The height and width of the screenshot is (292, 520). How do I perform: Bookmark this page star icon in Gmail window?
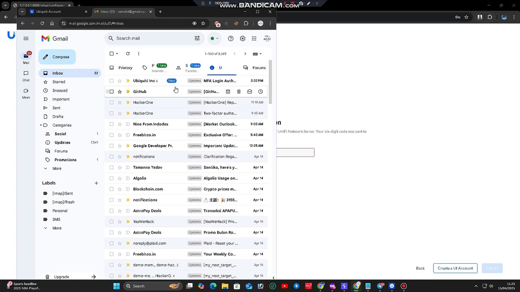(203, 24)
